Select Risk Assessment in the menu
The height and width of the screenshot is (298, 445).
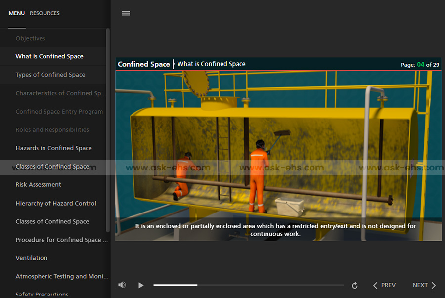point(39,185)
